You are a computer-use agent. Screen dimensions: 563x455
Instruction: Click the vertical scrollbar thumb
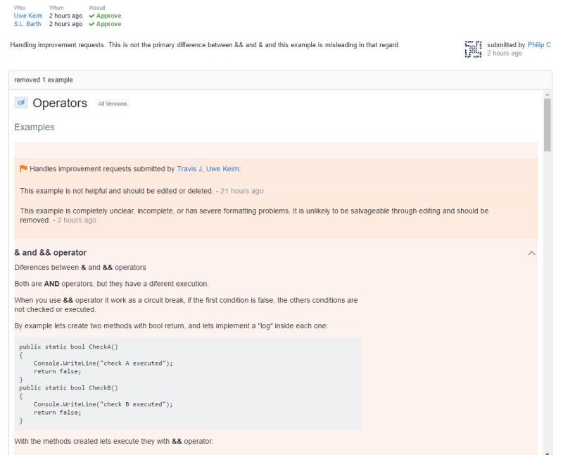coord(548,125)
